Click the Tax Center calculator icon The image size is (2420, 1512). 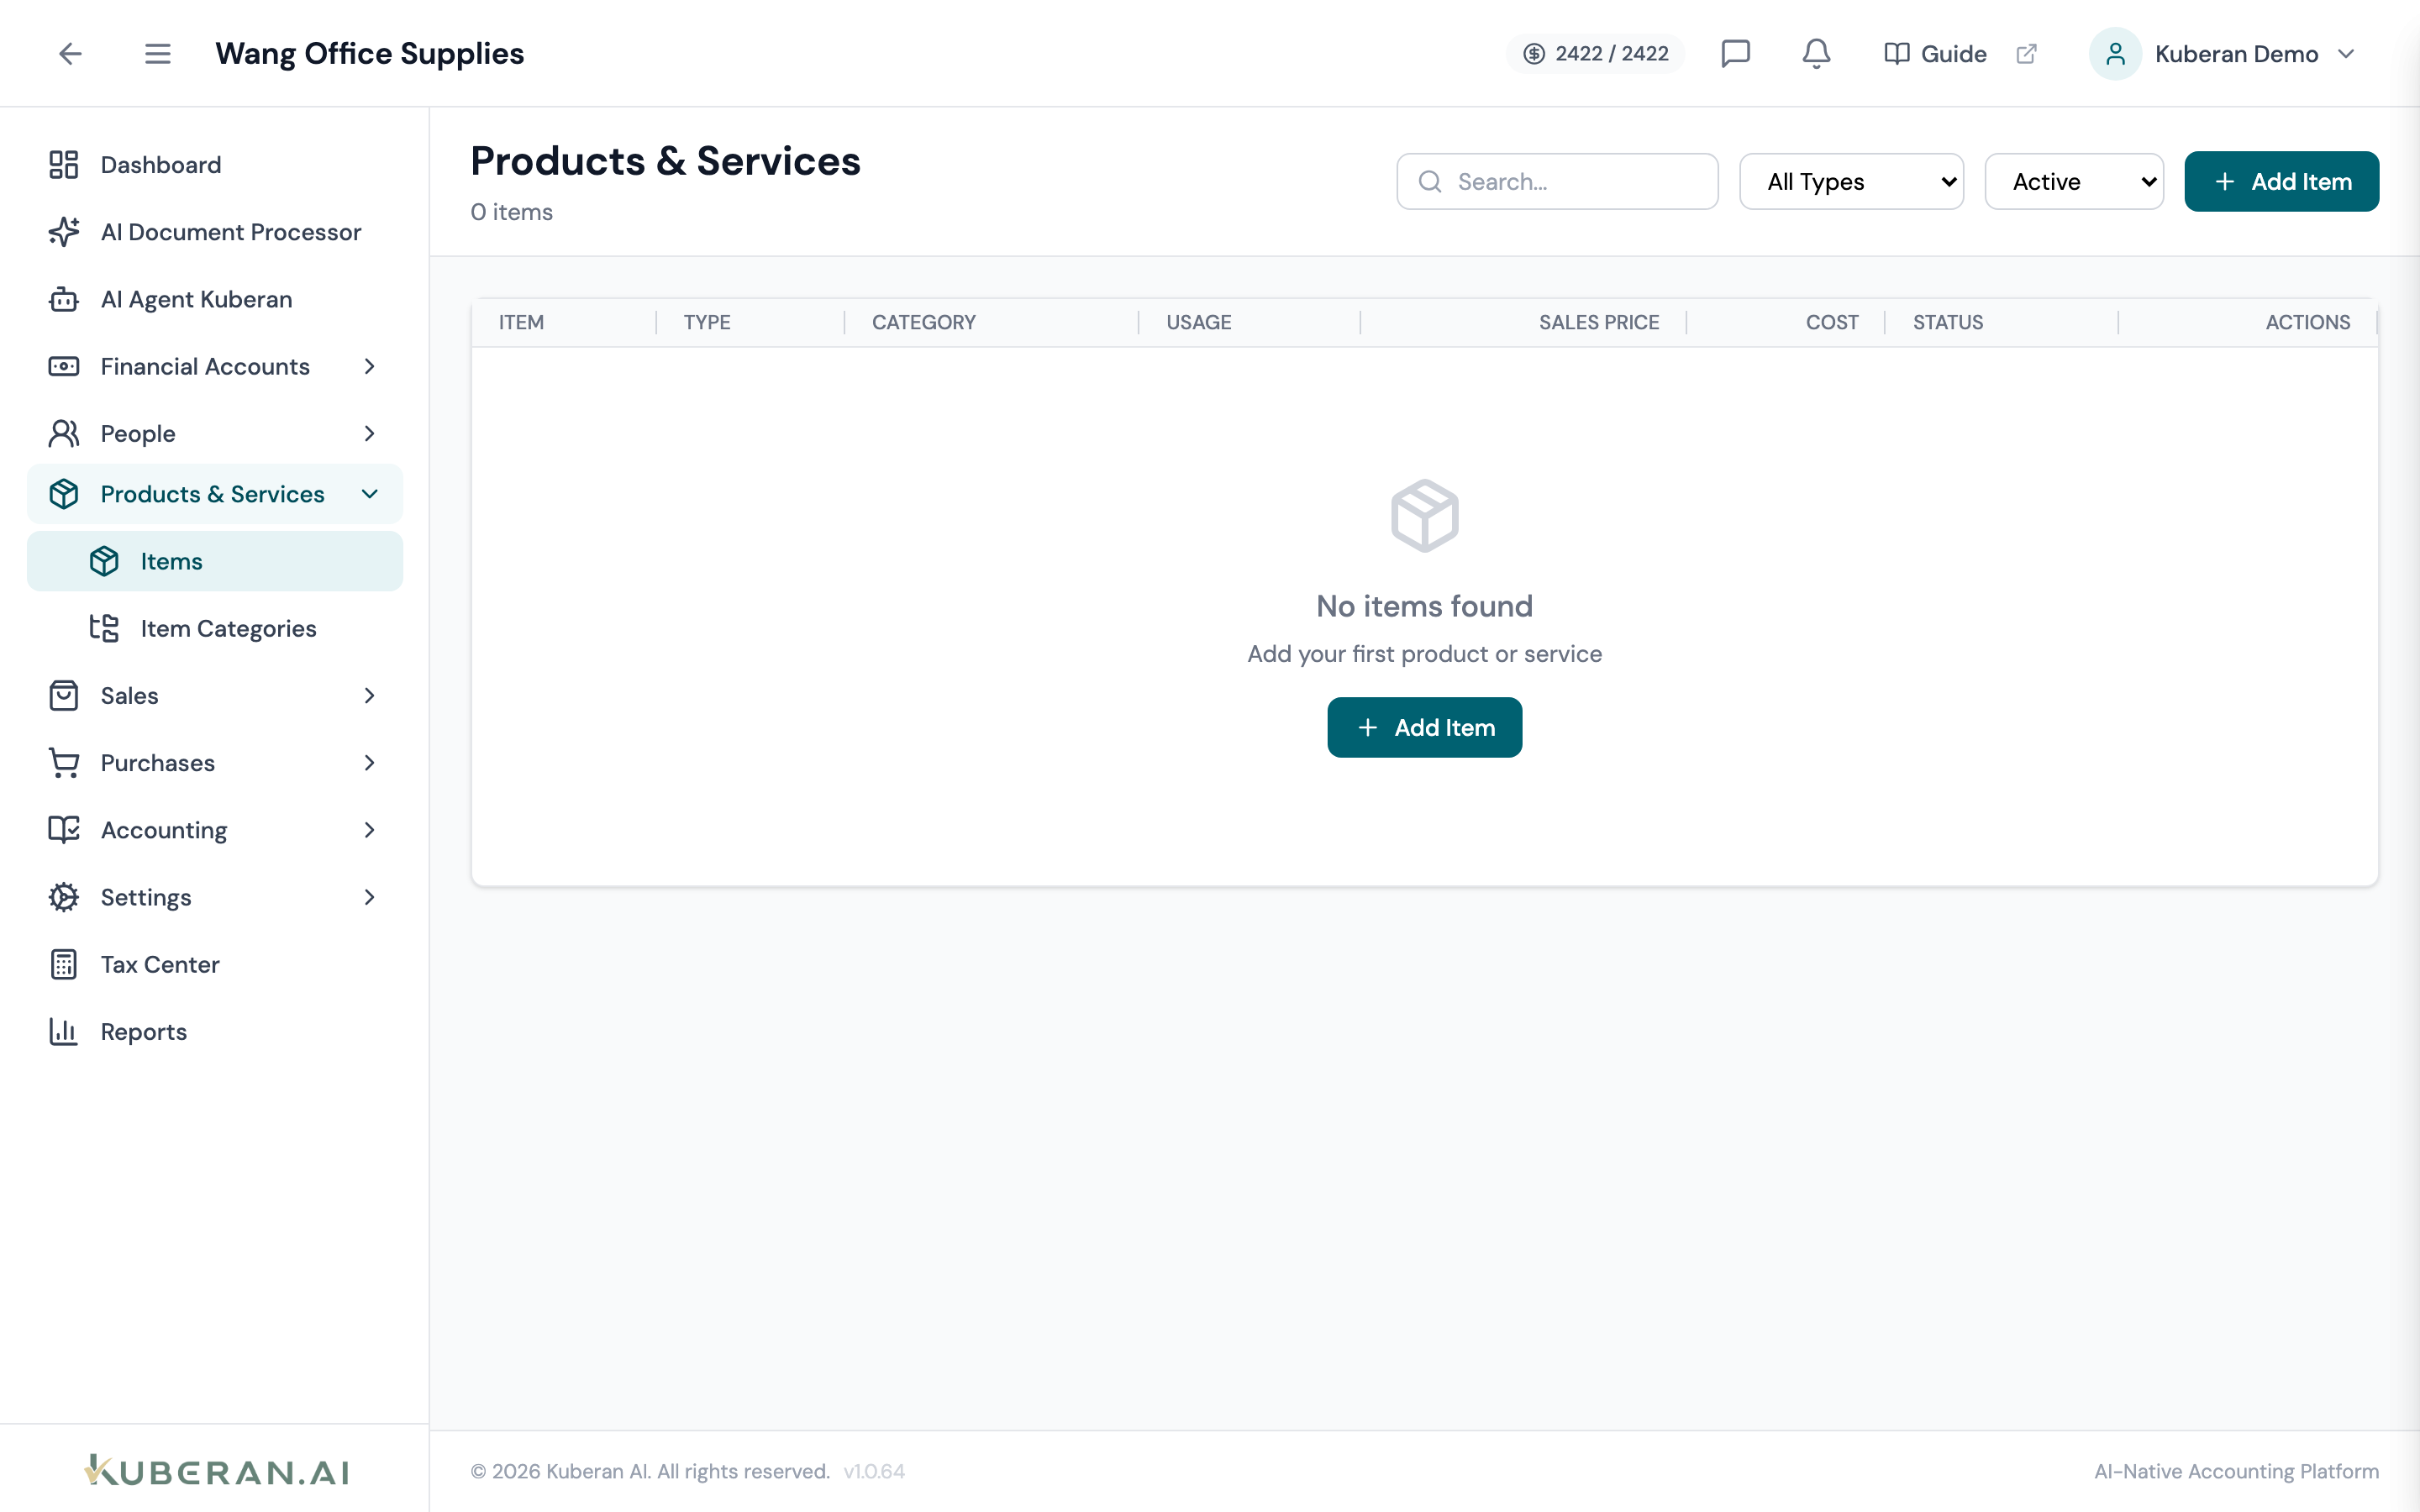(64, 964)
